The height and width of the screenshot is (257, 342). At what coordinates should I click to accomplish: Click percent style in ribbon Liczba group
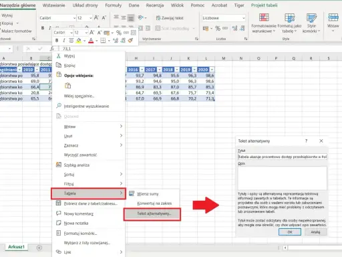point(218,28)
